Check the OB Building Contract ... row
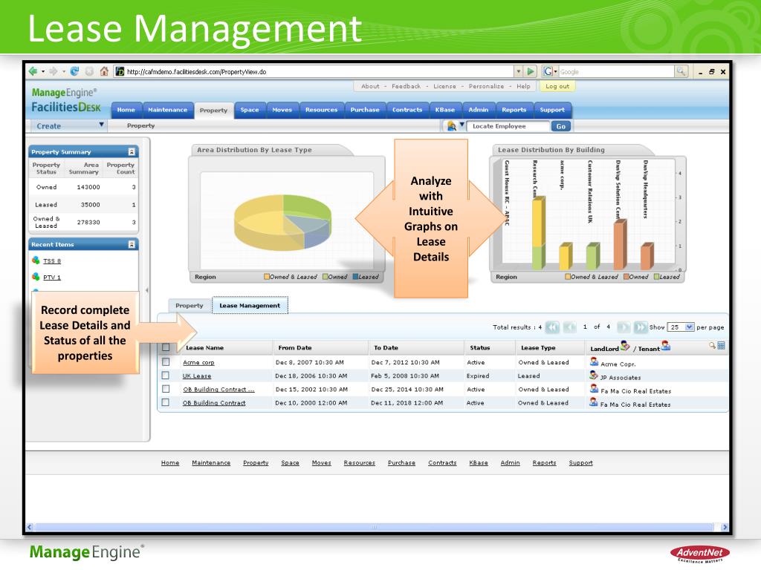The height and width of the screenshot is (570, 761). (166, 389)
